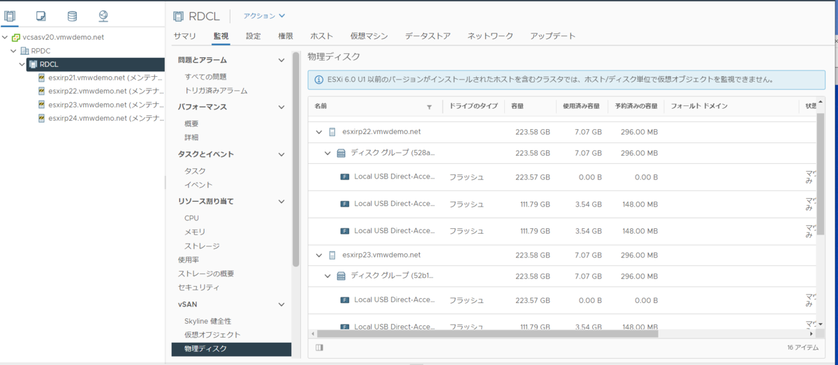Sort by ドライブのタイプ column header
Screen dimensions: 838x365
[473, 107]
